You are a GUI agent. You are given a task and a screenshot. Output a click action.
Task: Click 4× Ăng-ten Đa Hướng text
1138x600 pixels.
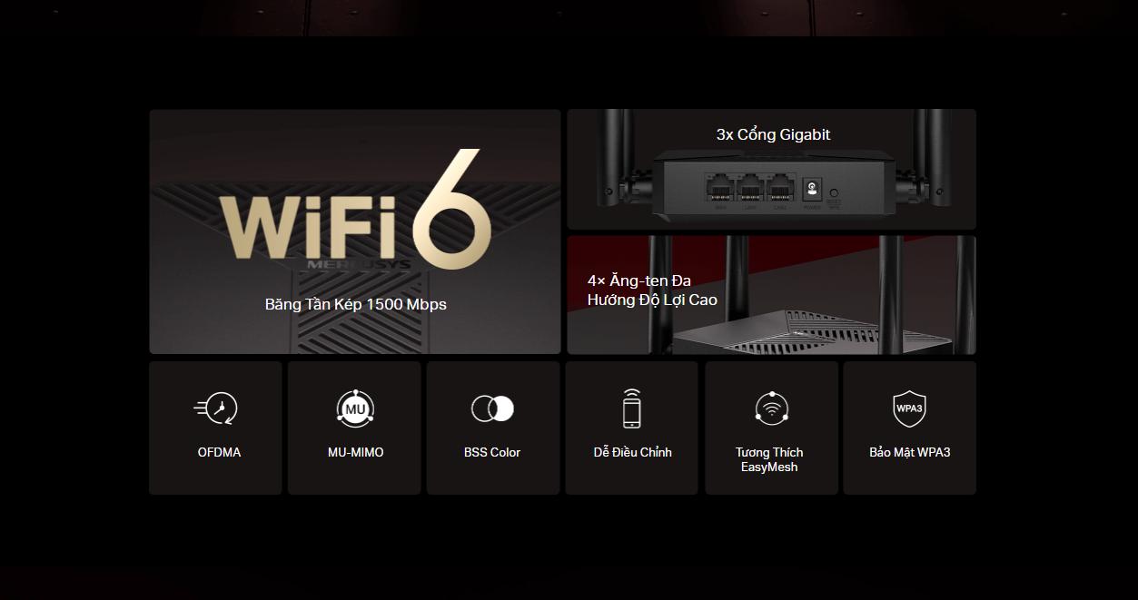(652, 290)
